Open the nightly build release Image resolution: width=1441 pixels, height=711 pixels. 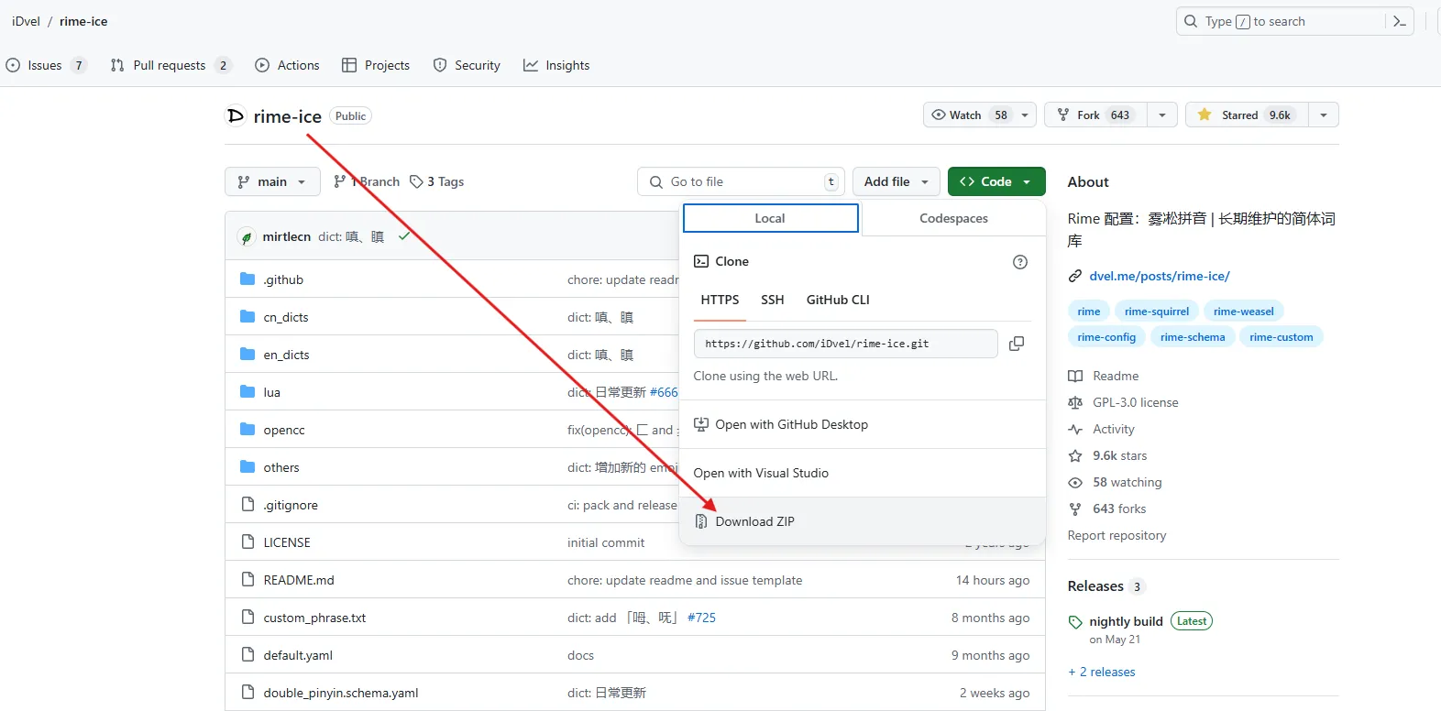(x=1126, y=621)
